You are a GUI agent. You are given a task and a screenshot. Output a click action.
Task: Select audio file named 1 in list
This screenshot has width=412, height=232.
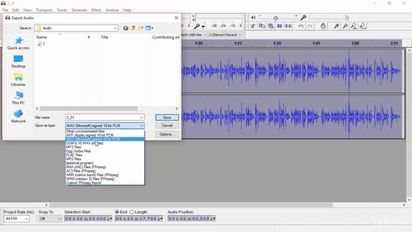tap(41, 44)
